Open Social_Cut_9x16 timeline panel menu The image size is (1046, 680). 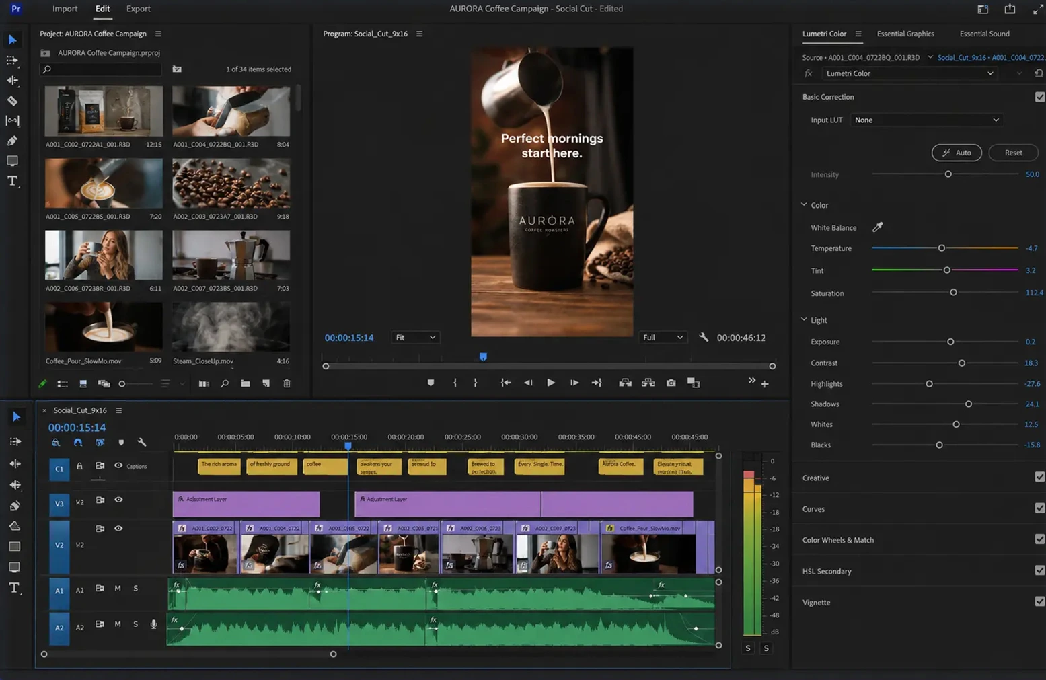coord(118,410)
